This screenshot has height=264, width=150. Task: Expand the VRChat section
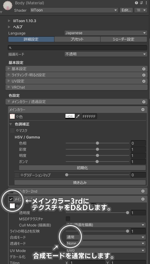pos(9,87)
